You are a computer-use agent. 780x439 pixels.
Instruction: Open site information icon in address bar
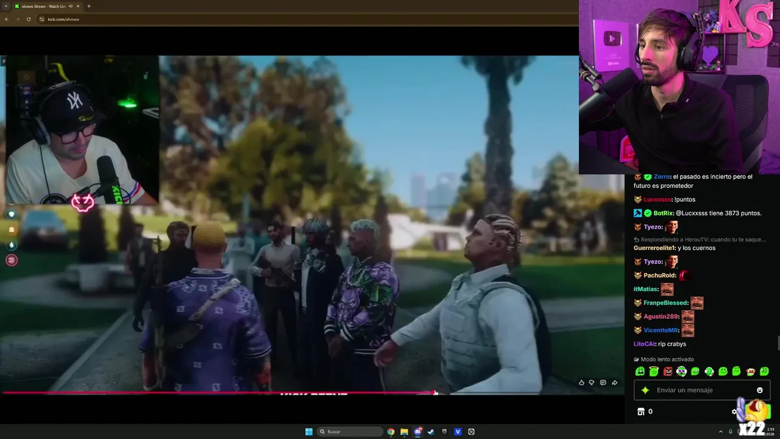point(41,19)
